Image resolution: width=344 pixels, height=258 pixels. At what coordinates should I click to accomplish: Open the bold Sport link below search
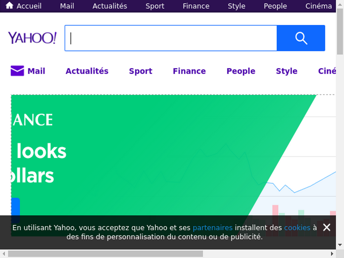click(x=141, y=71)
